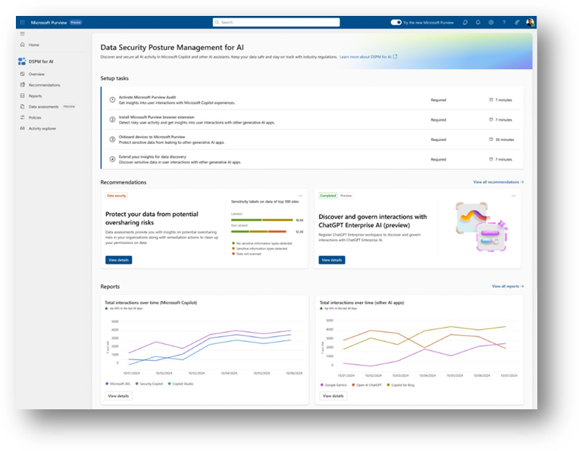Toggle Try the new Microsoft Purview switch
The height and width of the screenshot is (451, 579).
[x=396, y=22]
